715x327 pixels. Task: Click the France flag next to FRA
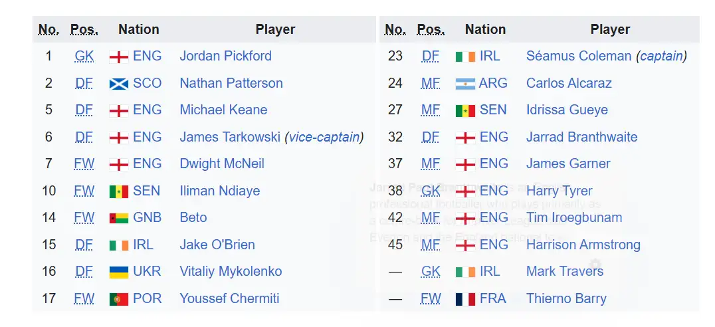465,299
